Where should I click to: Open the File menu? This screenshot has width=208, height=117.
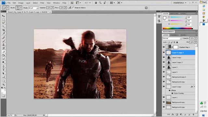click(x=9, y=3)
